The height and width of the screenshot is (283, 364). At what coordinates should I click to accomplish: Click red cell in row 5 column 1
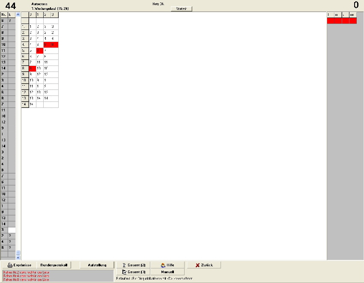39,51
